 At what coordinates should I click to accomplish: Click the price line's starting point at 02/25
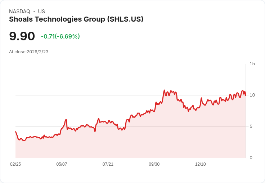[15, 132]
